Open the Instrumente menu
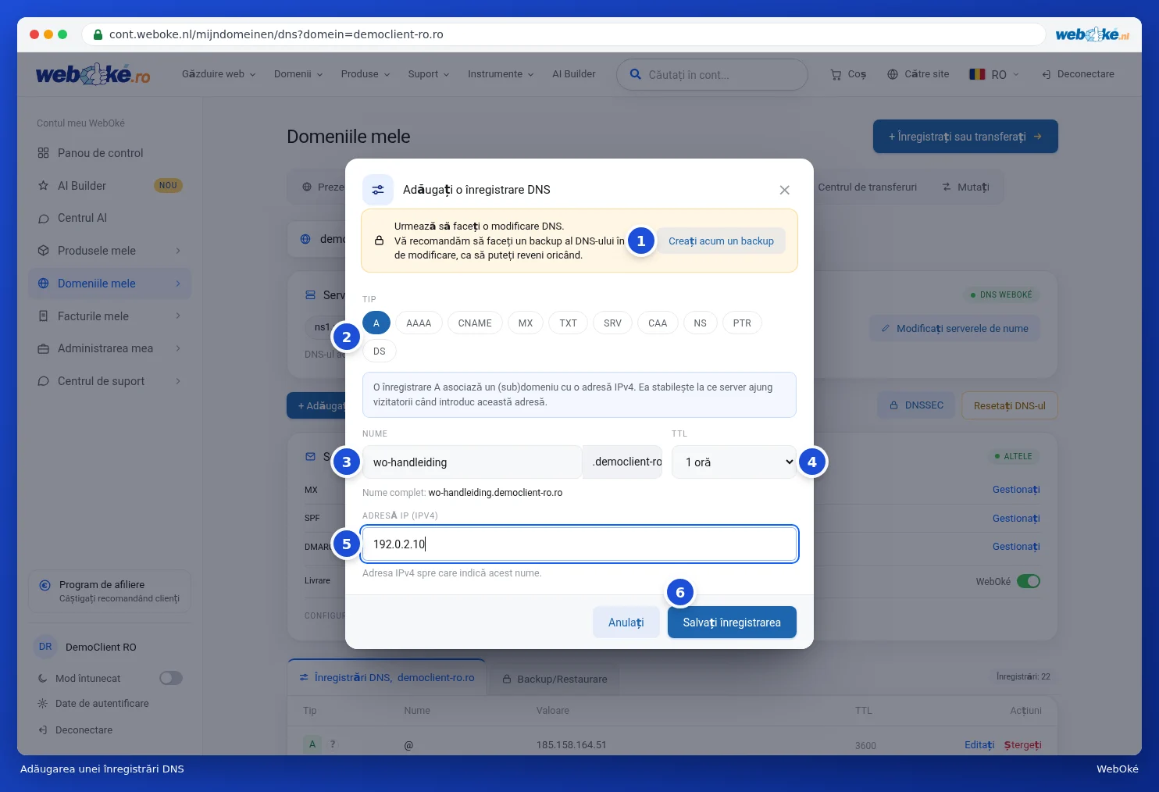This screenshot has height=792, width=1159. [501, 74]
